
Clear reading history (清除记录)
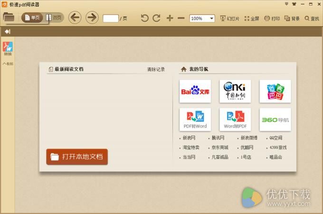156,69
